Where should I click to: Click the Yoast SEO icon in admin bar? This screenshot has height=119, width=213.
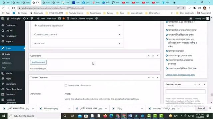pos(60,19)
